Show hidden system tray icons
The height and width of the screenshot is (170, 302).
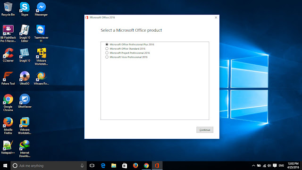(x=253, y=166)
